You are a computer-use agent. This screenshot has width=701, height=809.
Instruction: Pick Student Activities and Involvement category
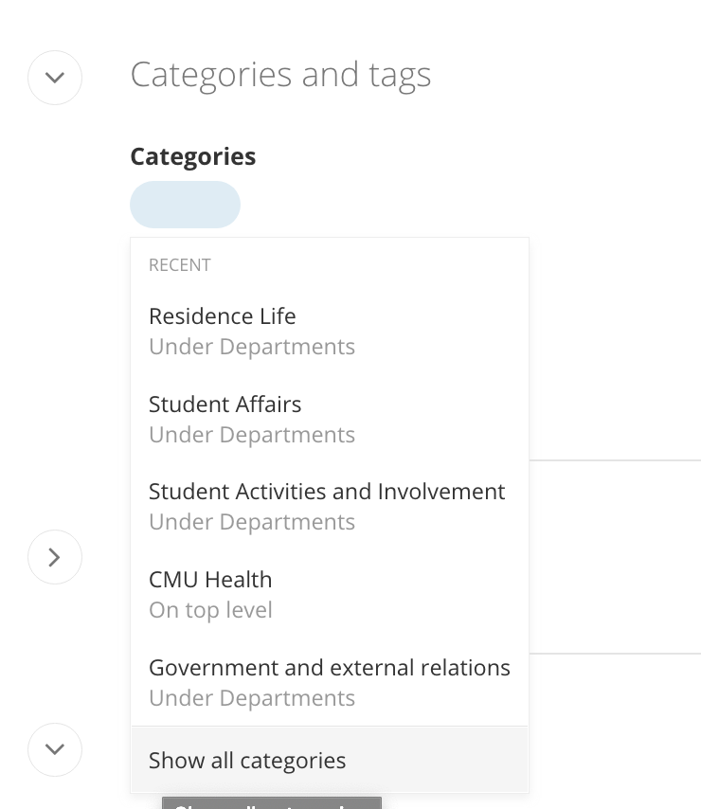[x=327, y=492]
